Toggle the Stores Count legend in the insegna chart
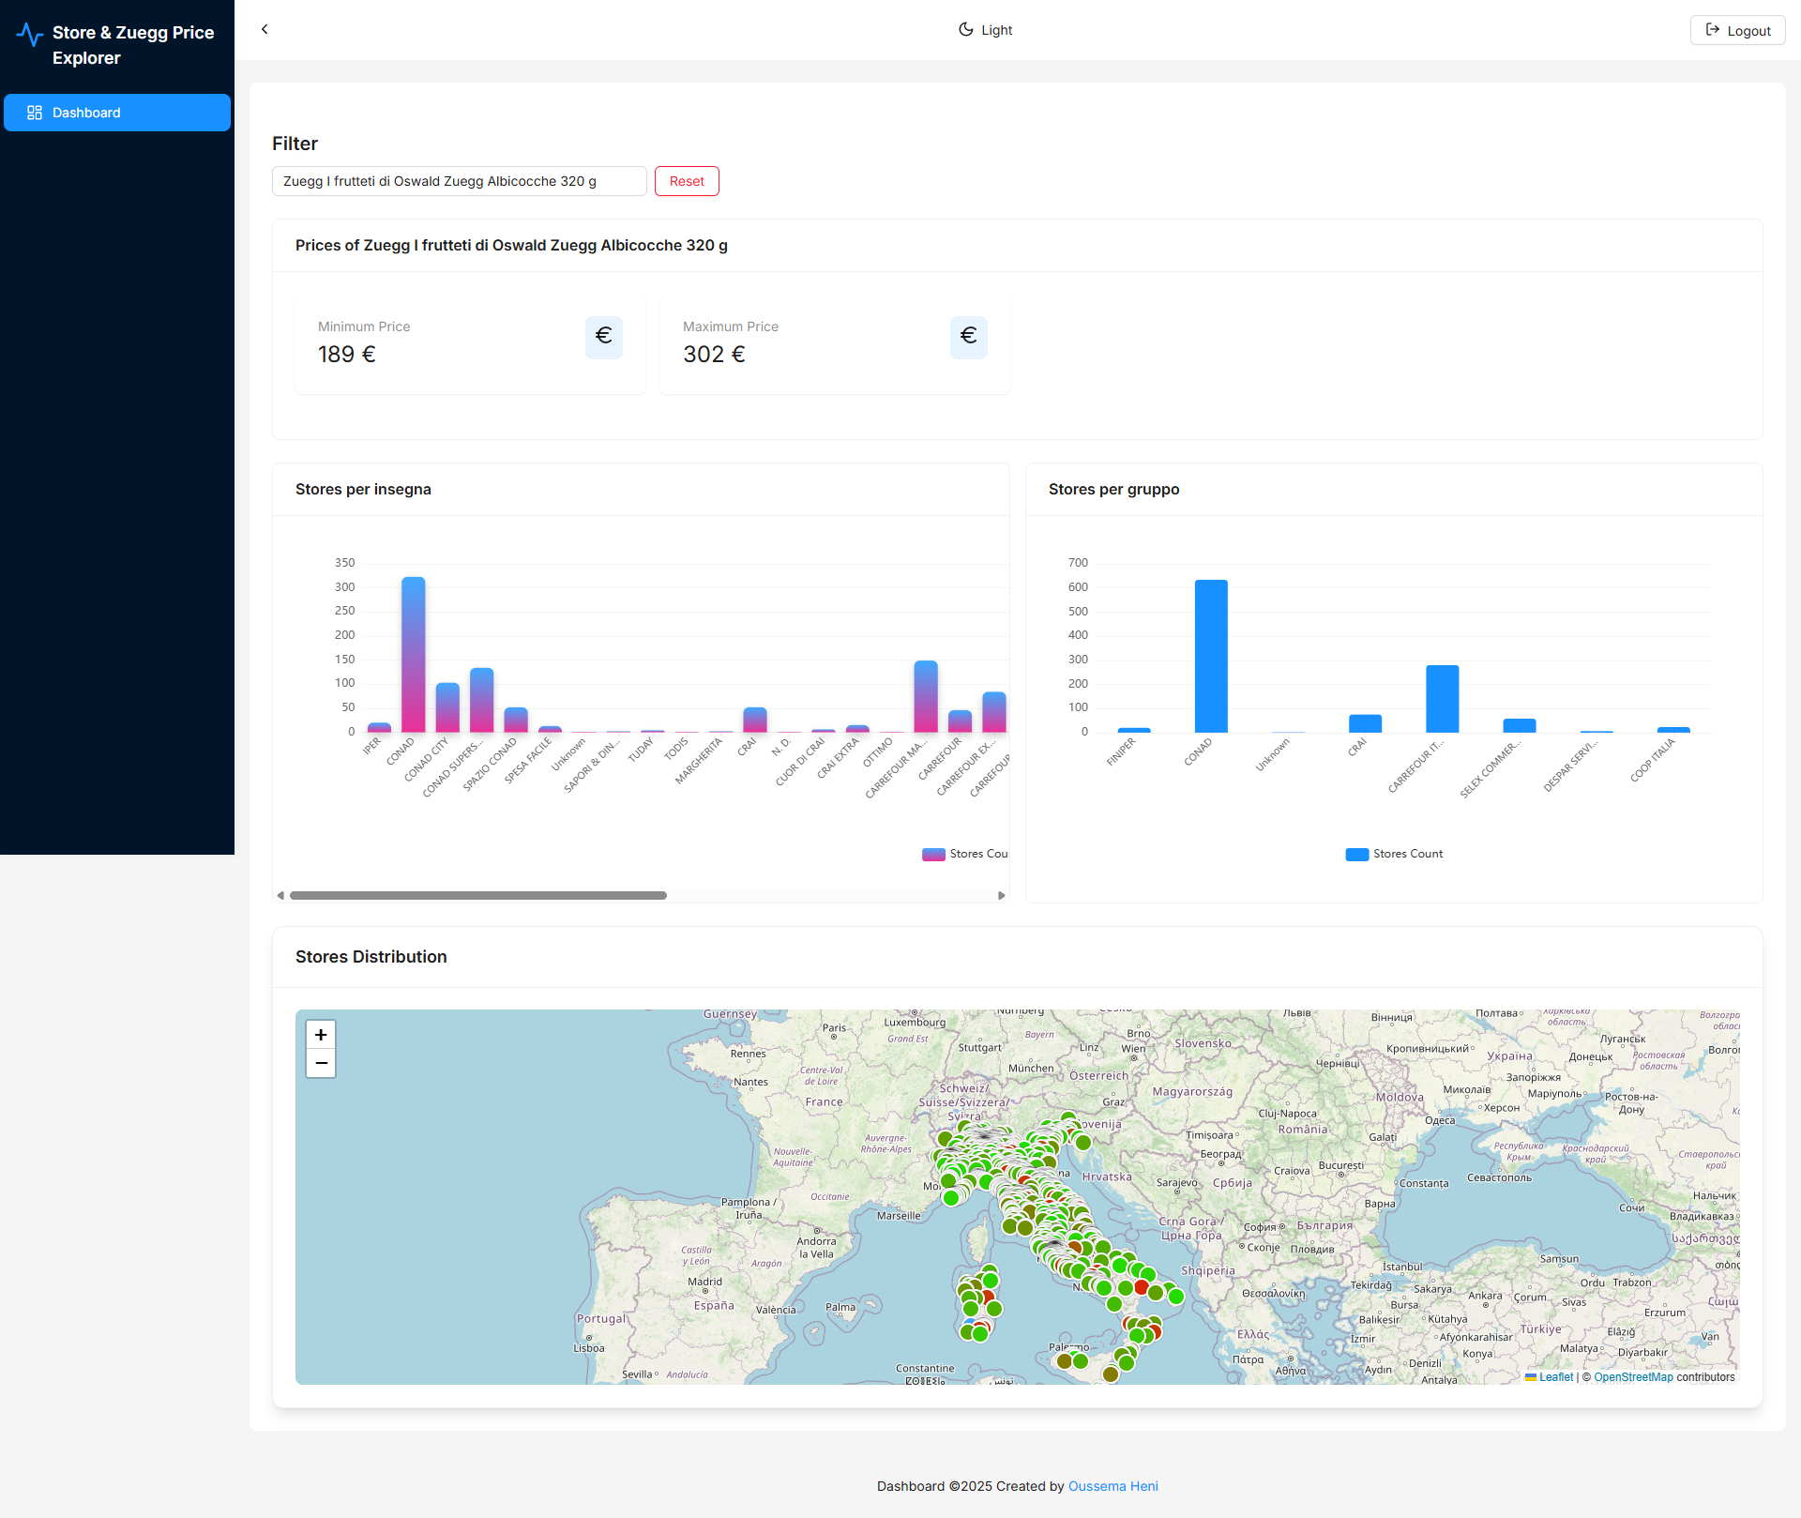This screenshot has height=1518, width=1801. click(966, 854)
